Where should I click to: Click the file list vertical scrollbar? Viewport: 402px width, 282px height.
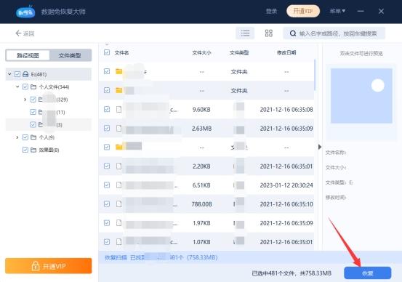[x=315, y=75]
